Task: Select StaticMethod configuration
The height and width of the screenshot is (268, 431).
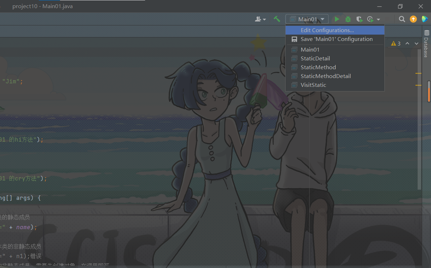Action: [x=335, y=67]
